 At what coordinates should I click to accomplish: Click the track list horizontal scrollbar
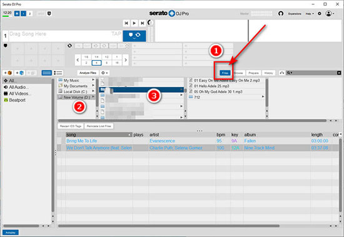pyautogui.click(x=169, y=226)
